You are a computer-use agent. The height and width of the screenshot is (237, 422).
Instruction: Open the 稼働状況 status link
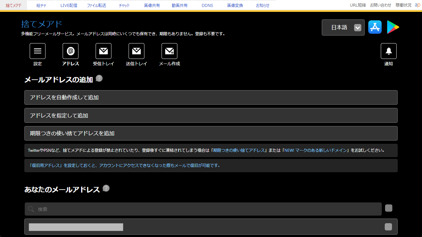click(404, 5)
